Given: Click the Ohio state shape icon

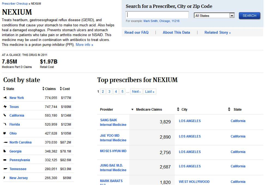Looking at the screenshot, I should pyautogui.click(x=5, y=133).
